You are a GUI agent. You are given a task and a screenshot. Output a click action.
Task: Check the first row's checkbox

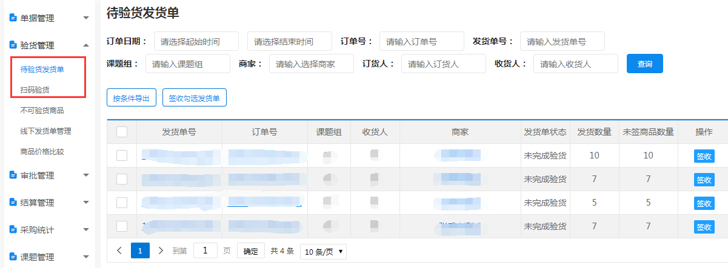point(122,155)
